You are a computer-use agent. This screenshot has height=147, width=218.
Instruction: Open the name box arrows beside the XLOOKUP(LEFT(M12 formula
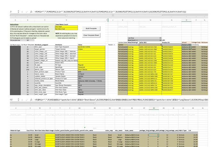click(x=18, y=12)
